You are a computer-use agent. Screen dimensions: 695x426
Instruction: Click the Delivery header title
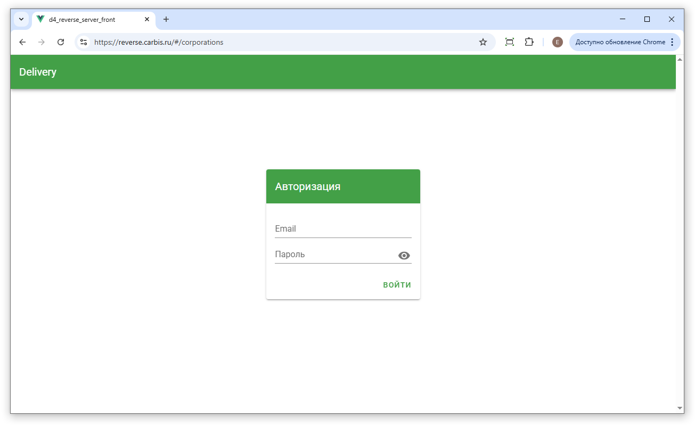[38, 72]
